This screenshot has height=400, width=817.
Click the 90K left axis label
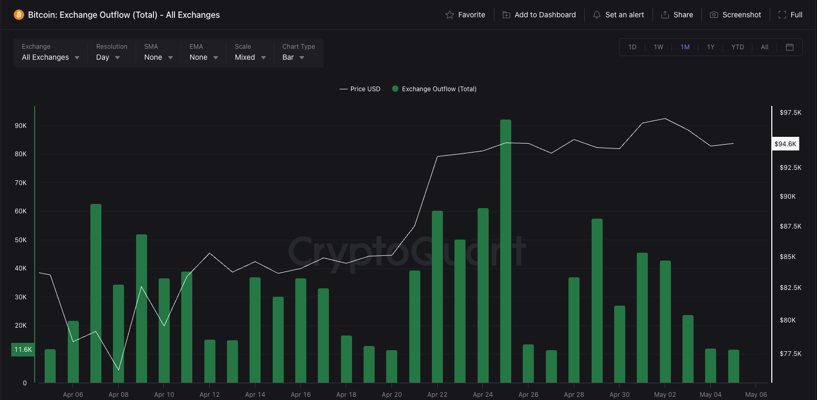pyautogui.click(x=20, y=126)
